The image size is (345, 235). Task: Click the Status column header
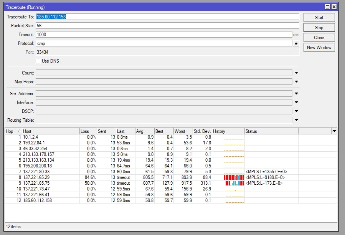[272, 131]
